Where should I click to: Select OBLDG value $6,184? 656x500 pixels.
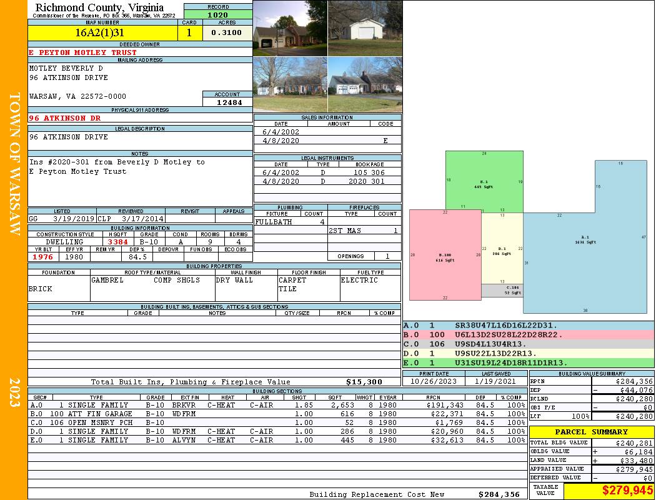638,452
